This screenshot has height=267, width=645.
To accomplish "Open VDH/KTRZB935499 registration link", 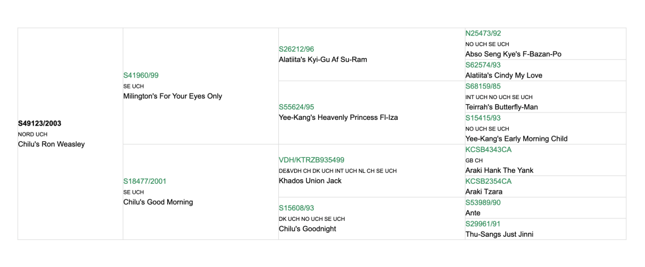I will tap(311, 160).
